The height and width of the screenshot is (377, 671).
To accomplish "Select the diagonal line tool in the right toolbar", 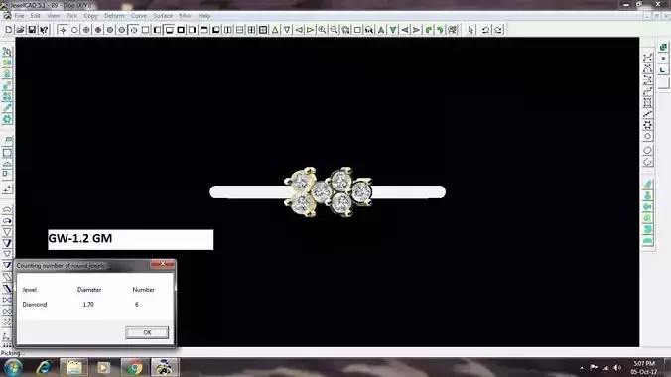I will click(x=648, y=114).
